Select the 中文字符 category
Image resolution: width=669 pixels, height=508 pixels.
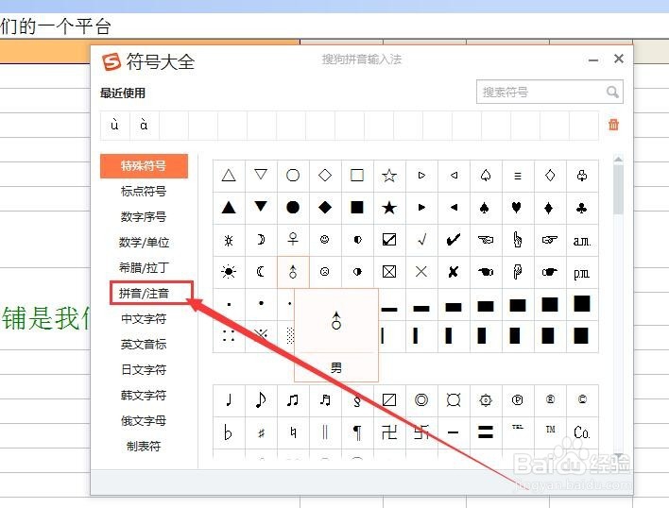tap(144, 319)
